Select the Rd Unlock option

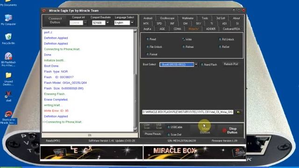coord(226,39)
